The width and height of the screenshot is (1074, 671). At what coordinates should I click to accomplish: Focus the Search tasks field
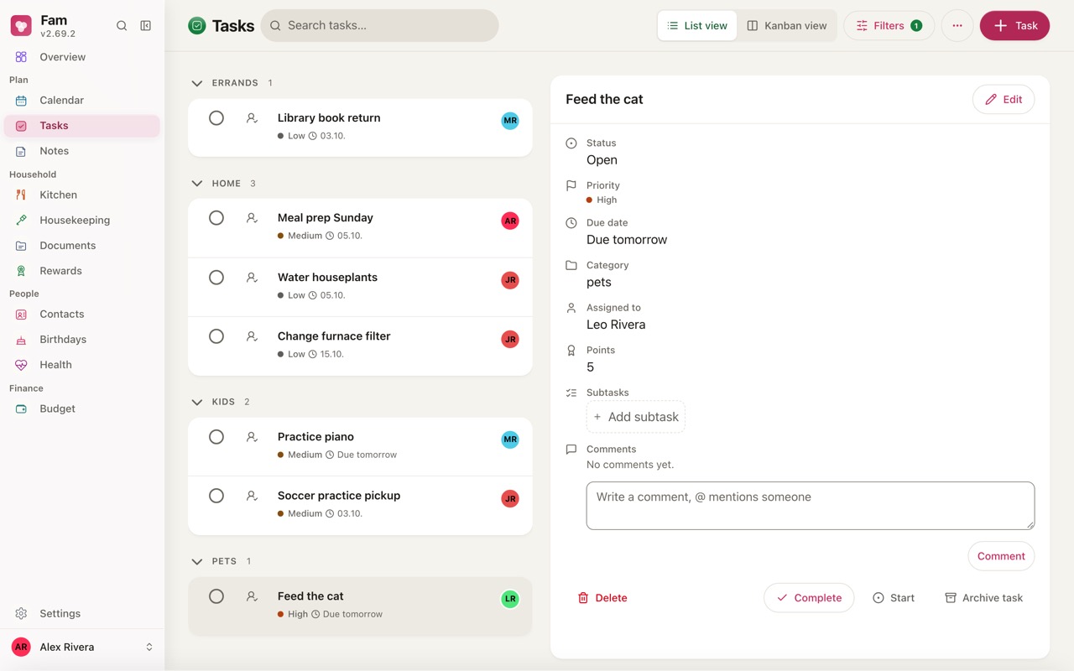coord(380,26)
